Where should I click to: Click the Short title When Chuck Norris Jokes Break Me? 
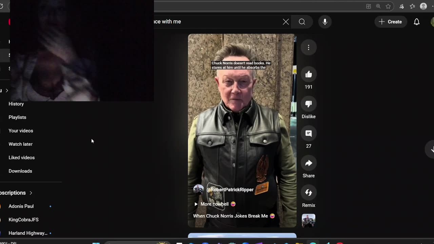[234, 216]
